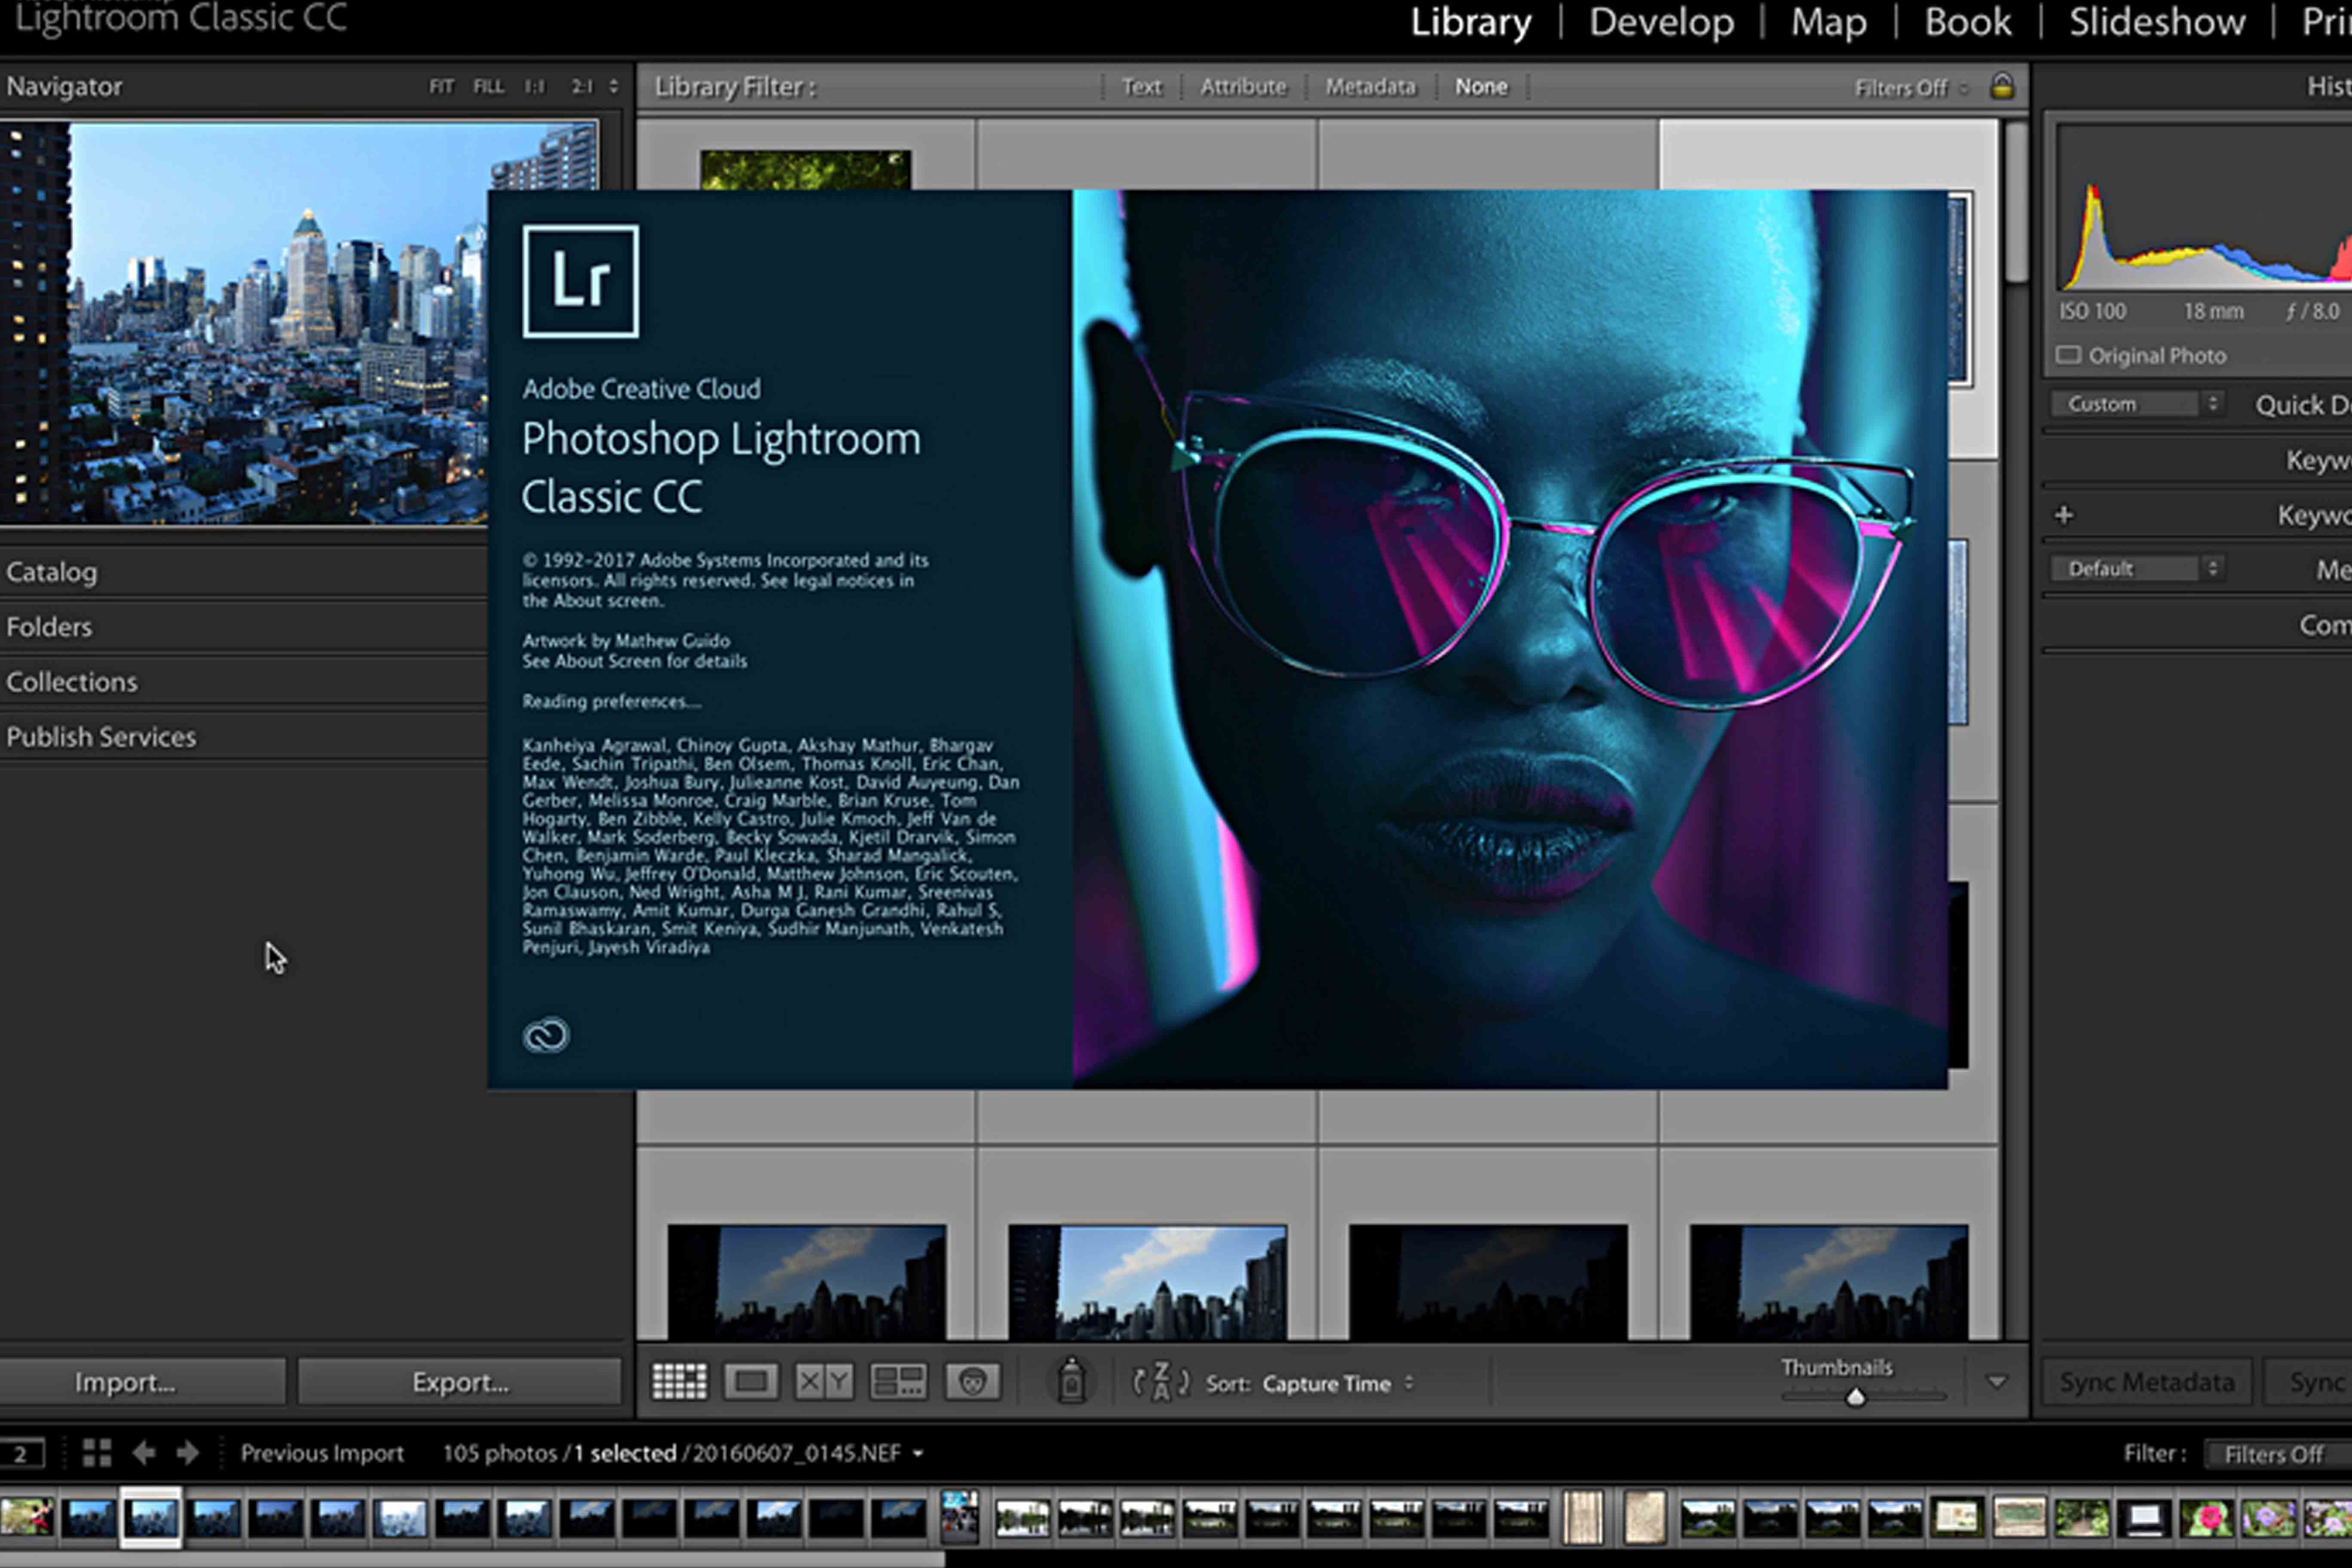Switch to Loupe view icon
The height and width of the screenshot is (1568, 2352).
point(751,1382)
